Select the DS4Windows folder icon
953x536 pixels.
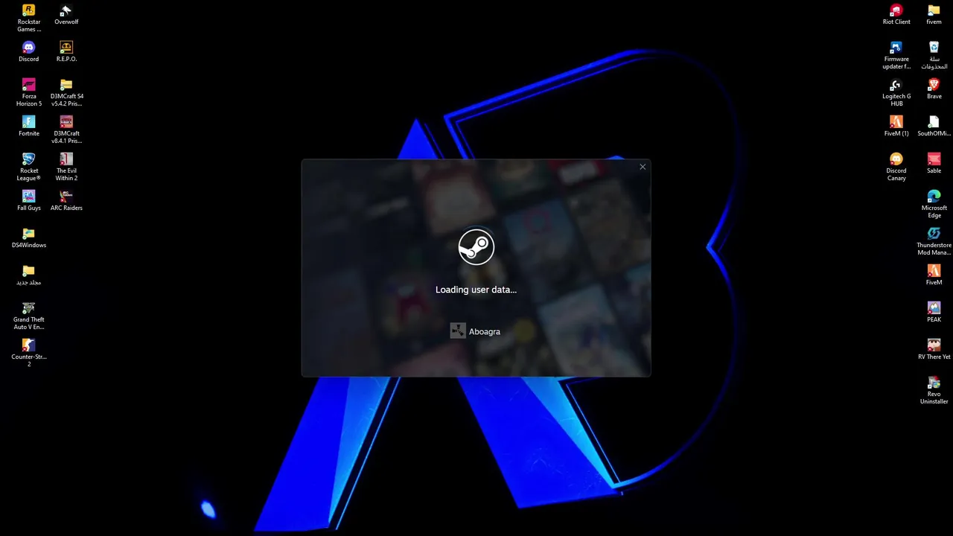(28, 234)
